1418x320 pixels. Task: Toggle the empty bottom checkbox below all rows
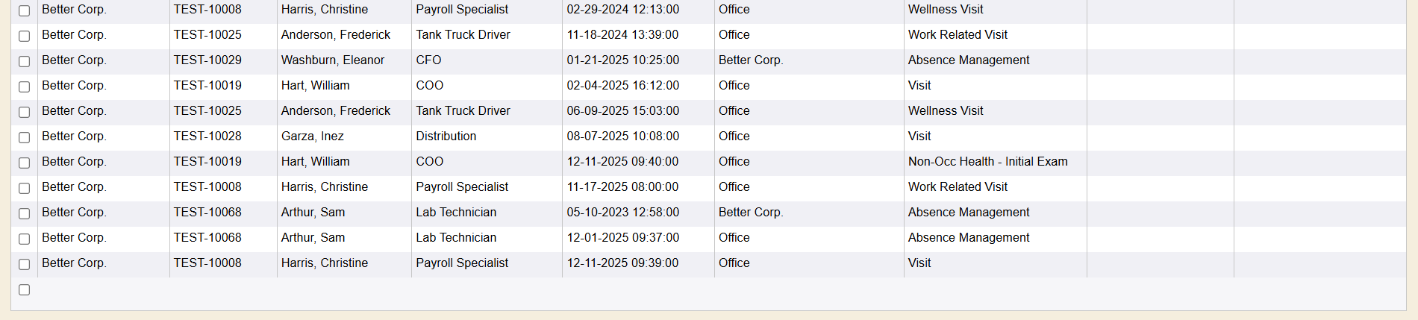coord(24,289)
